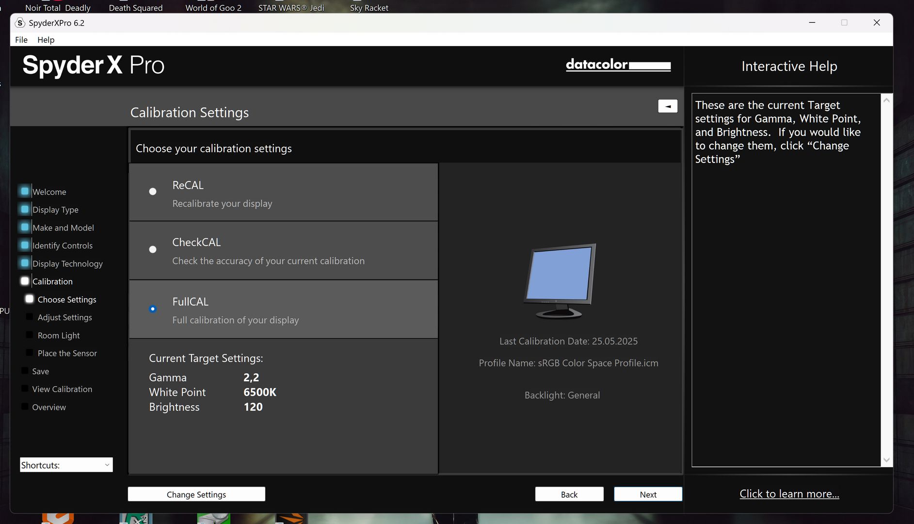Click the Change Settings button
Image resolution: width=914 pixels, height=524 pixels.
click(x=196, y=494)
